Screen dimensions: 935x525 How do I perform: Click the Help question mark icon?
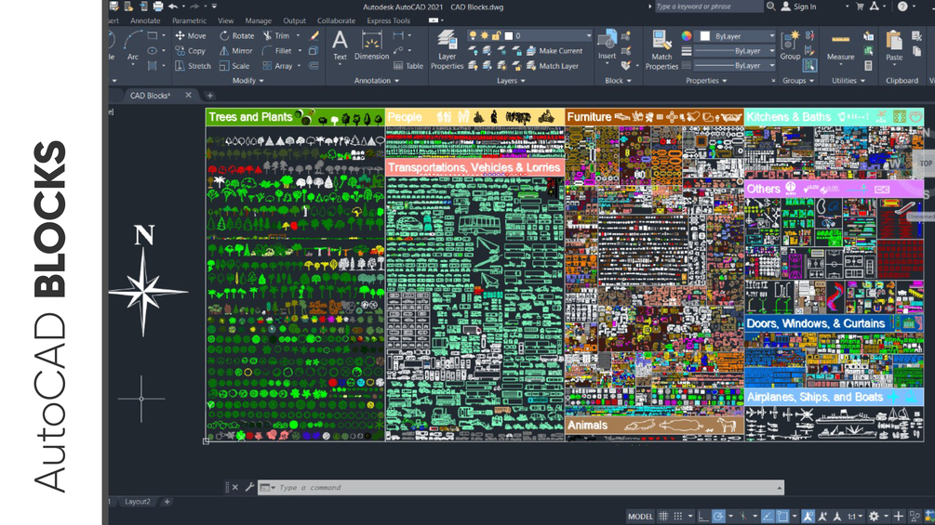coord(902,7)
